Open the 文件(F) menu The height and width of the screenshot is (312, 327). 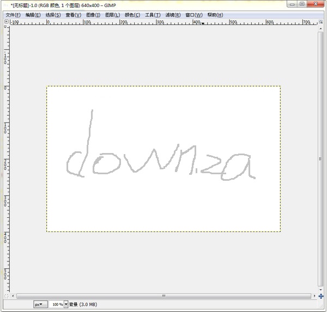[x=13, y=15]
